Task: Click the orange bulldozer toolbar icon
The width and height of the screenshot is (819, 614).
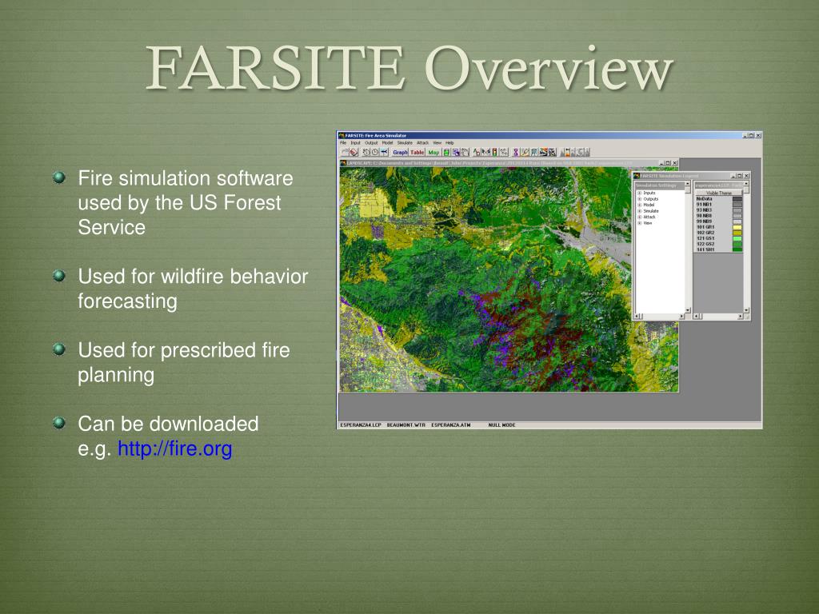Action: 543,152
